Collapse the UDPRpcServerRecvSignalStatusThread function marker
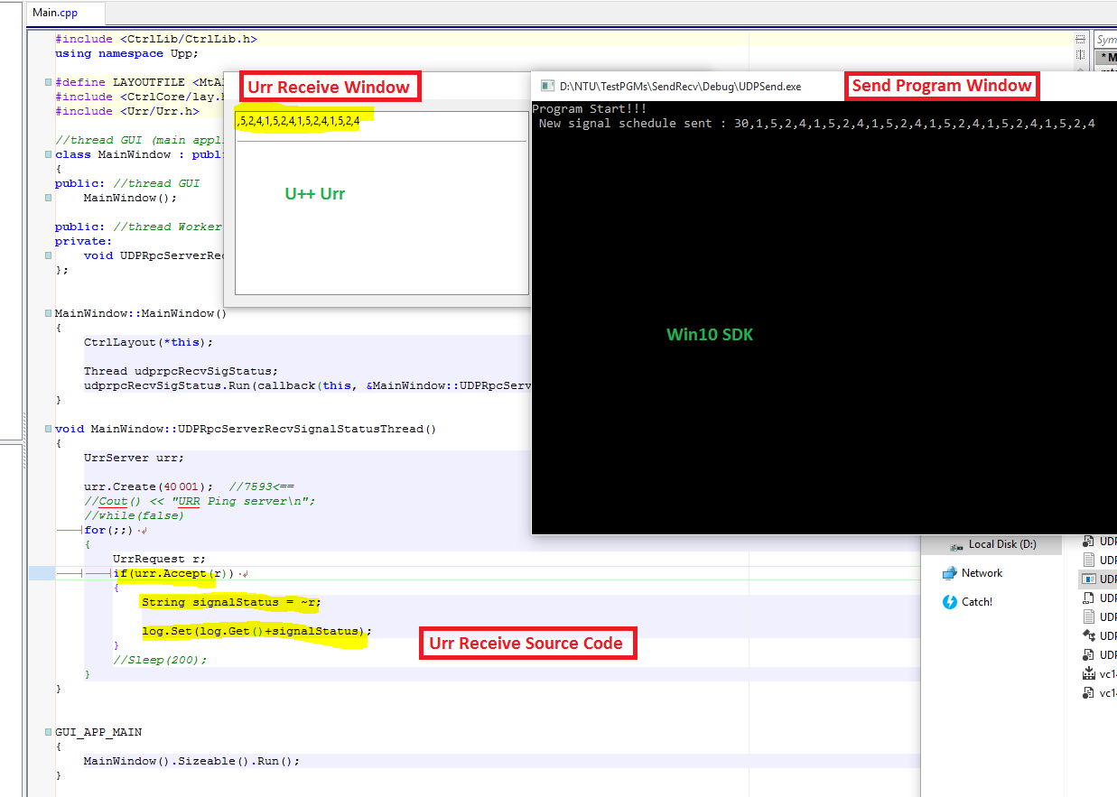This screenshot has height=797, width=1117. pyautogui.click(x=48, y=429)
